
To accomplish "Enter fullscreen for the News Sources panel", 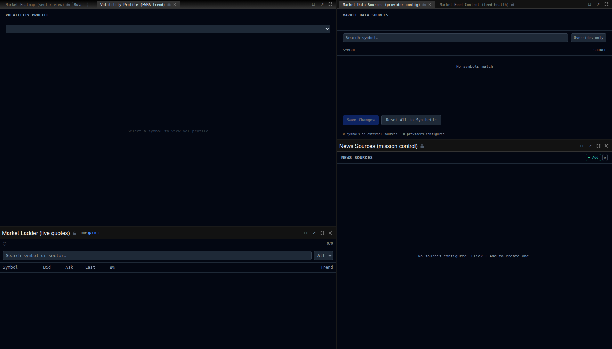I will tap(598, 146).
